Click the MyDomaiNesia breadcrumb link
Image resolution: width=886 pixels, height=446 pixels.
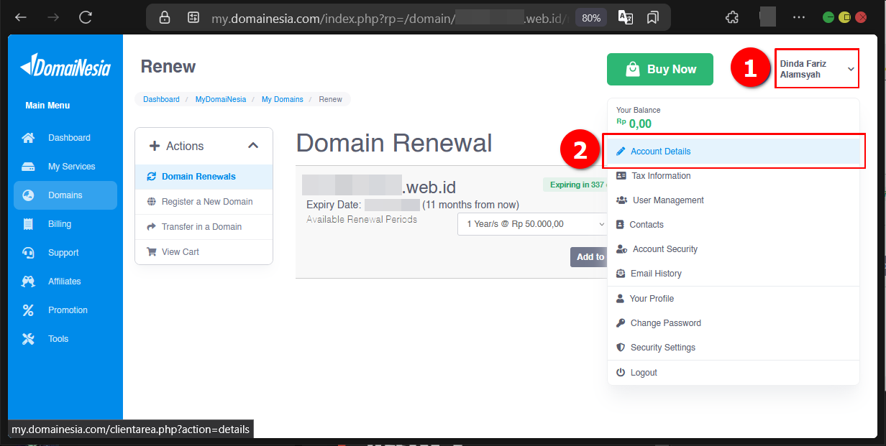pyautogui.click(x=221, y=99)
